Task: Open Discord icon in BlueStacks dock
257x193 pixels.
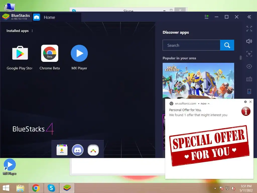Action: click(x=78, y=150)
